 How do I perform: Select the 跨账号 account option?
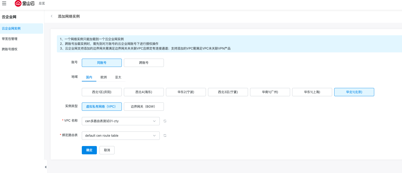click(144, 63)
